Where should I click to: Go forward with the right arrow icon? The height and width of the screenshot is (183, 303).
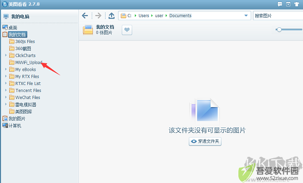tap(98, 16)
